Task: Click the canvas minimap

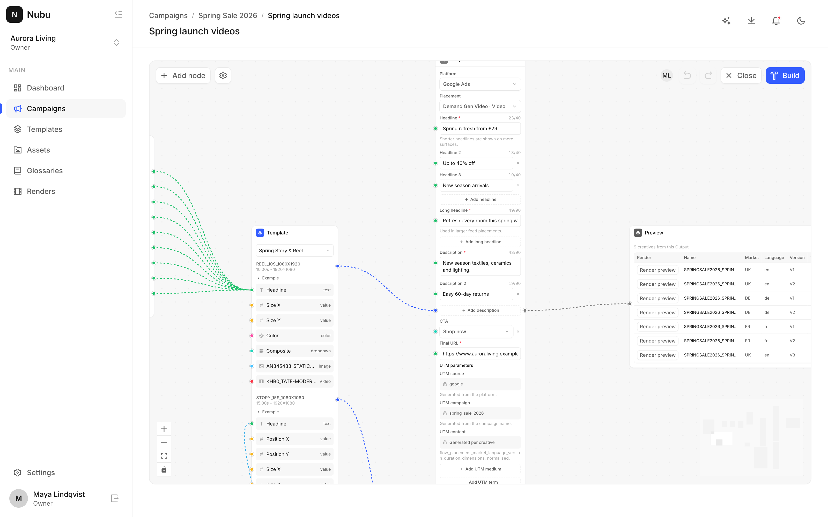Action: 752,438
